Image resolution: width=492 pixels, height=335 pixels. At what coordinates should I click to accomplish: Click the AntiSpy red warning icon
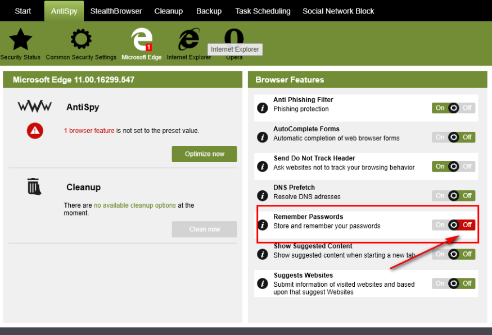coord(35,131)
